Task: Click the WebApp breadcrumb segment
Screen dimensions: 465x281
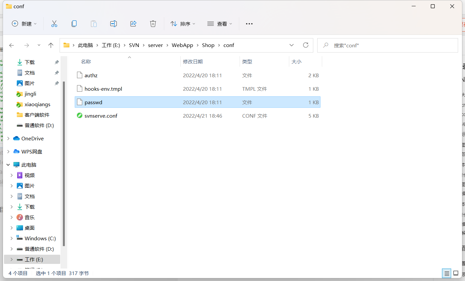Action: pyautogui.click(x=182, y=45)
